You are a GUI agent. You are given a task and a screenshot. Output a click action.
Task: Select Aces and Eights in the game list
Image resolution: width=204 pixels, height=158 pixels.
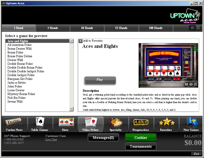pos(37,41)
